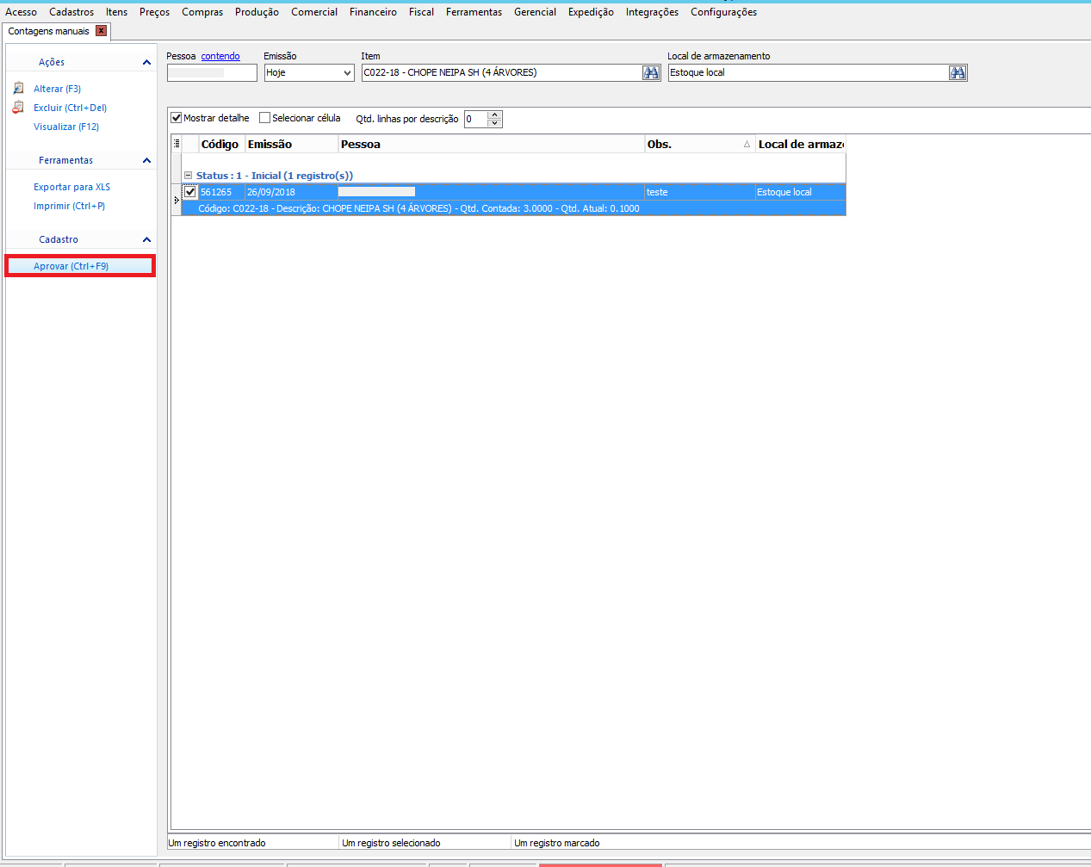This screenshot has height=867, width=1091.
Task: Sort by Pessoa column header
Action: pyautogui.click(x=491, y=144)
